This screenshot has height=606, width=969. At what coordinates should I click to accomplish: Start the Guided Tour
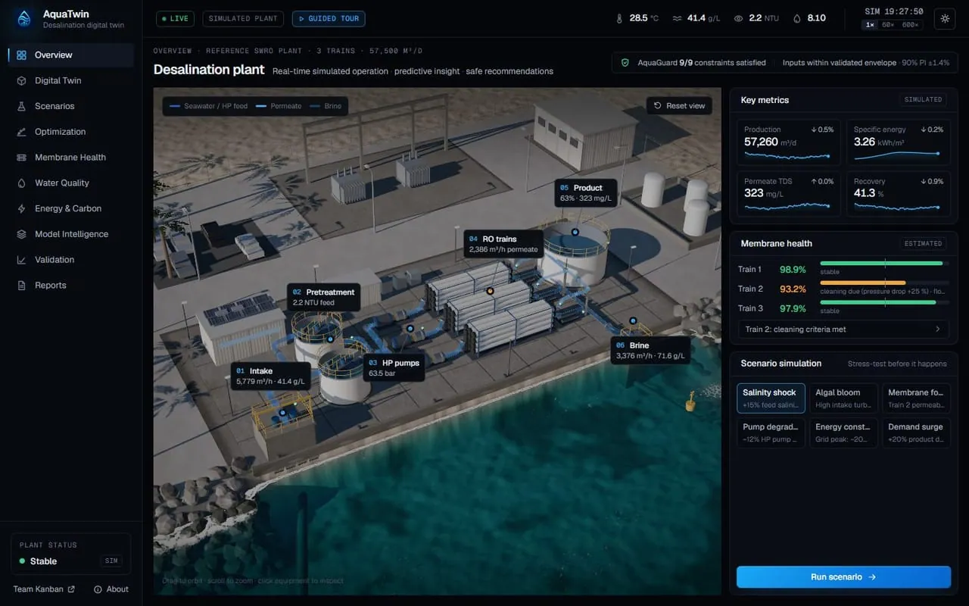tap(329, 19)
